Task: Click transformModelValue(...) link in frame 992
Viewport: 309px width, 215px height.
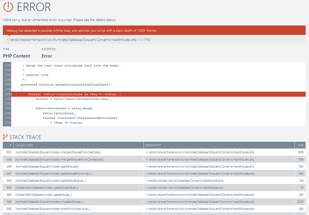Action: (x=52, y=209)
